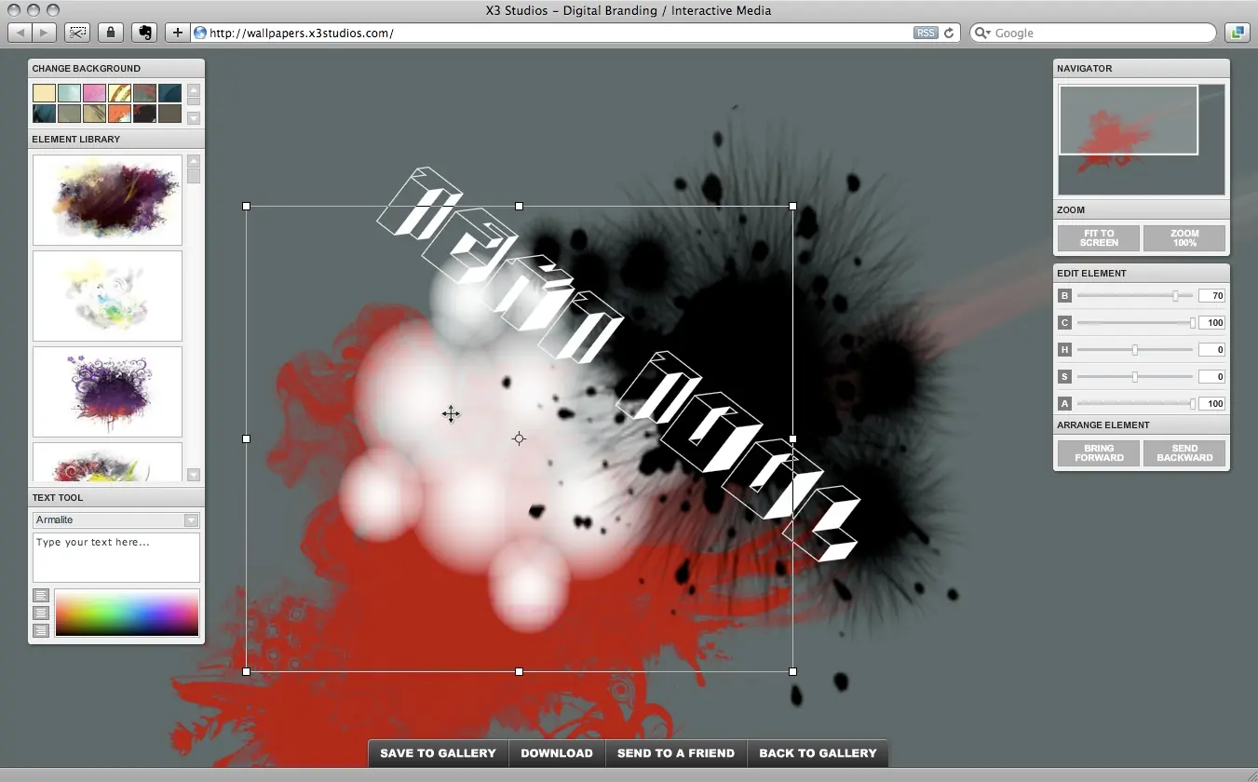This screenshot has height=782, width=1258.
Task: Click the padlock icon in the toolbar
Action: [111, 33]
